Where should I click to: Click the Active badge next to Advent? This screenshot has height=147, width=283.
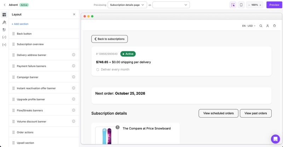pyautogui.click(x=24, y=5)
